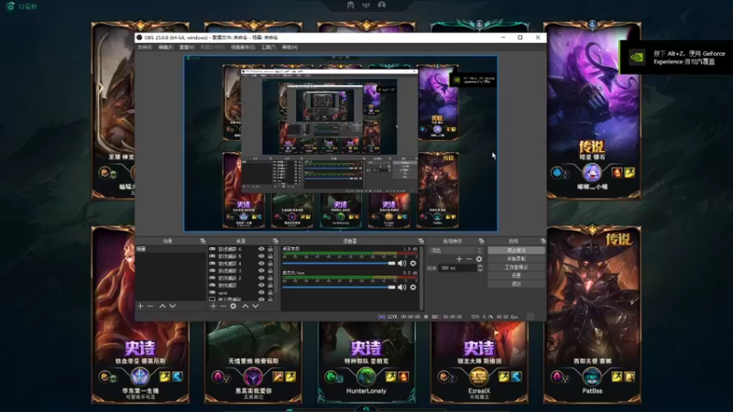733x412 pixels.
Task: Toggle visibility of source 游戏捕获 5
Action: 262,256
